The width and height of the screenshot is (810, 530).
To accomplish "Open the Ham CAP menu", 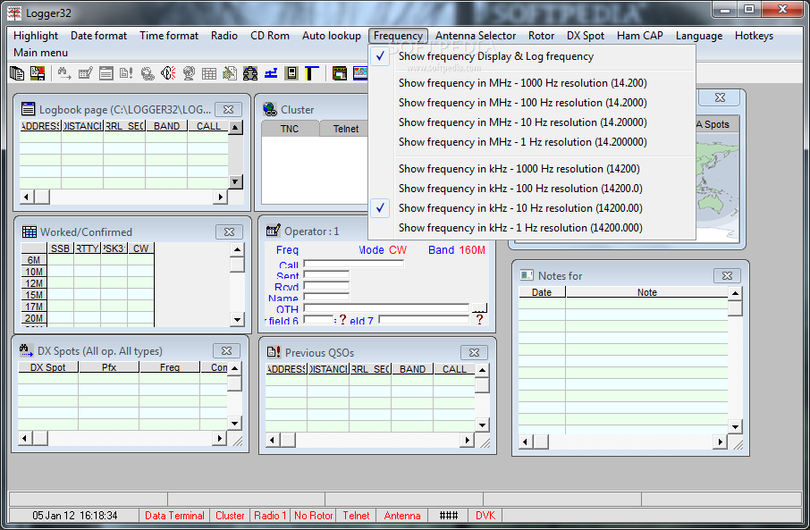I will [639, 36].
